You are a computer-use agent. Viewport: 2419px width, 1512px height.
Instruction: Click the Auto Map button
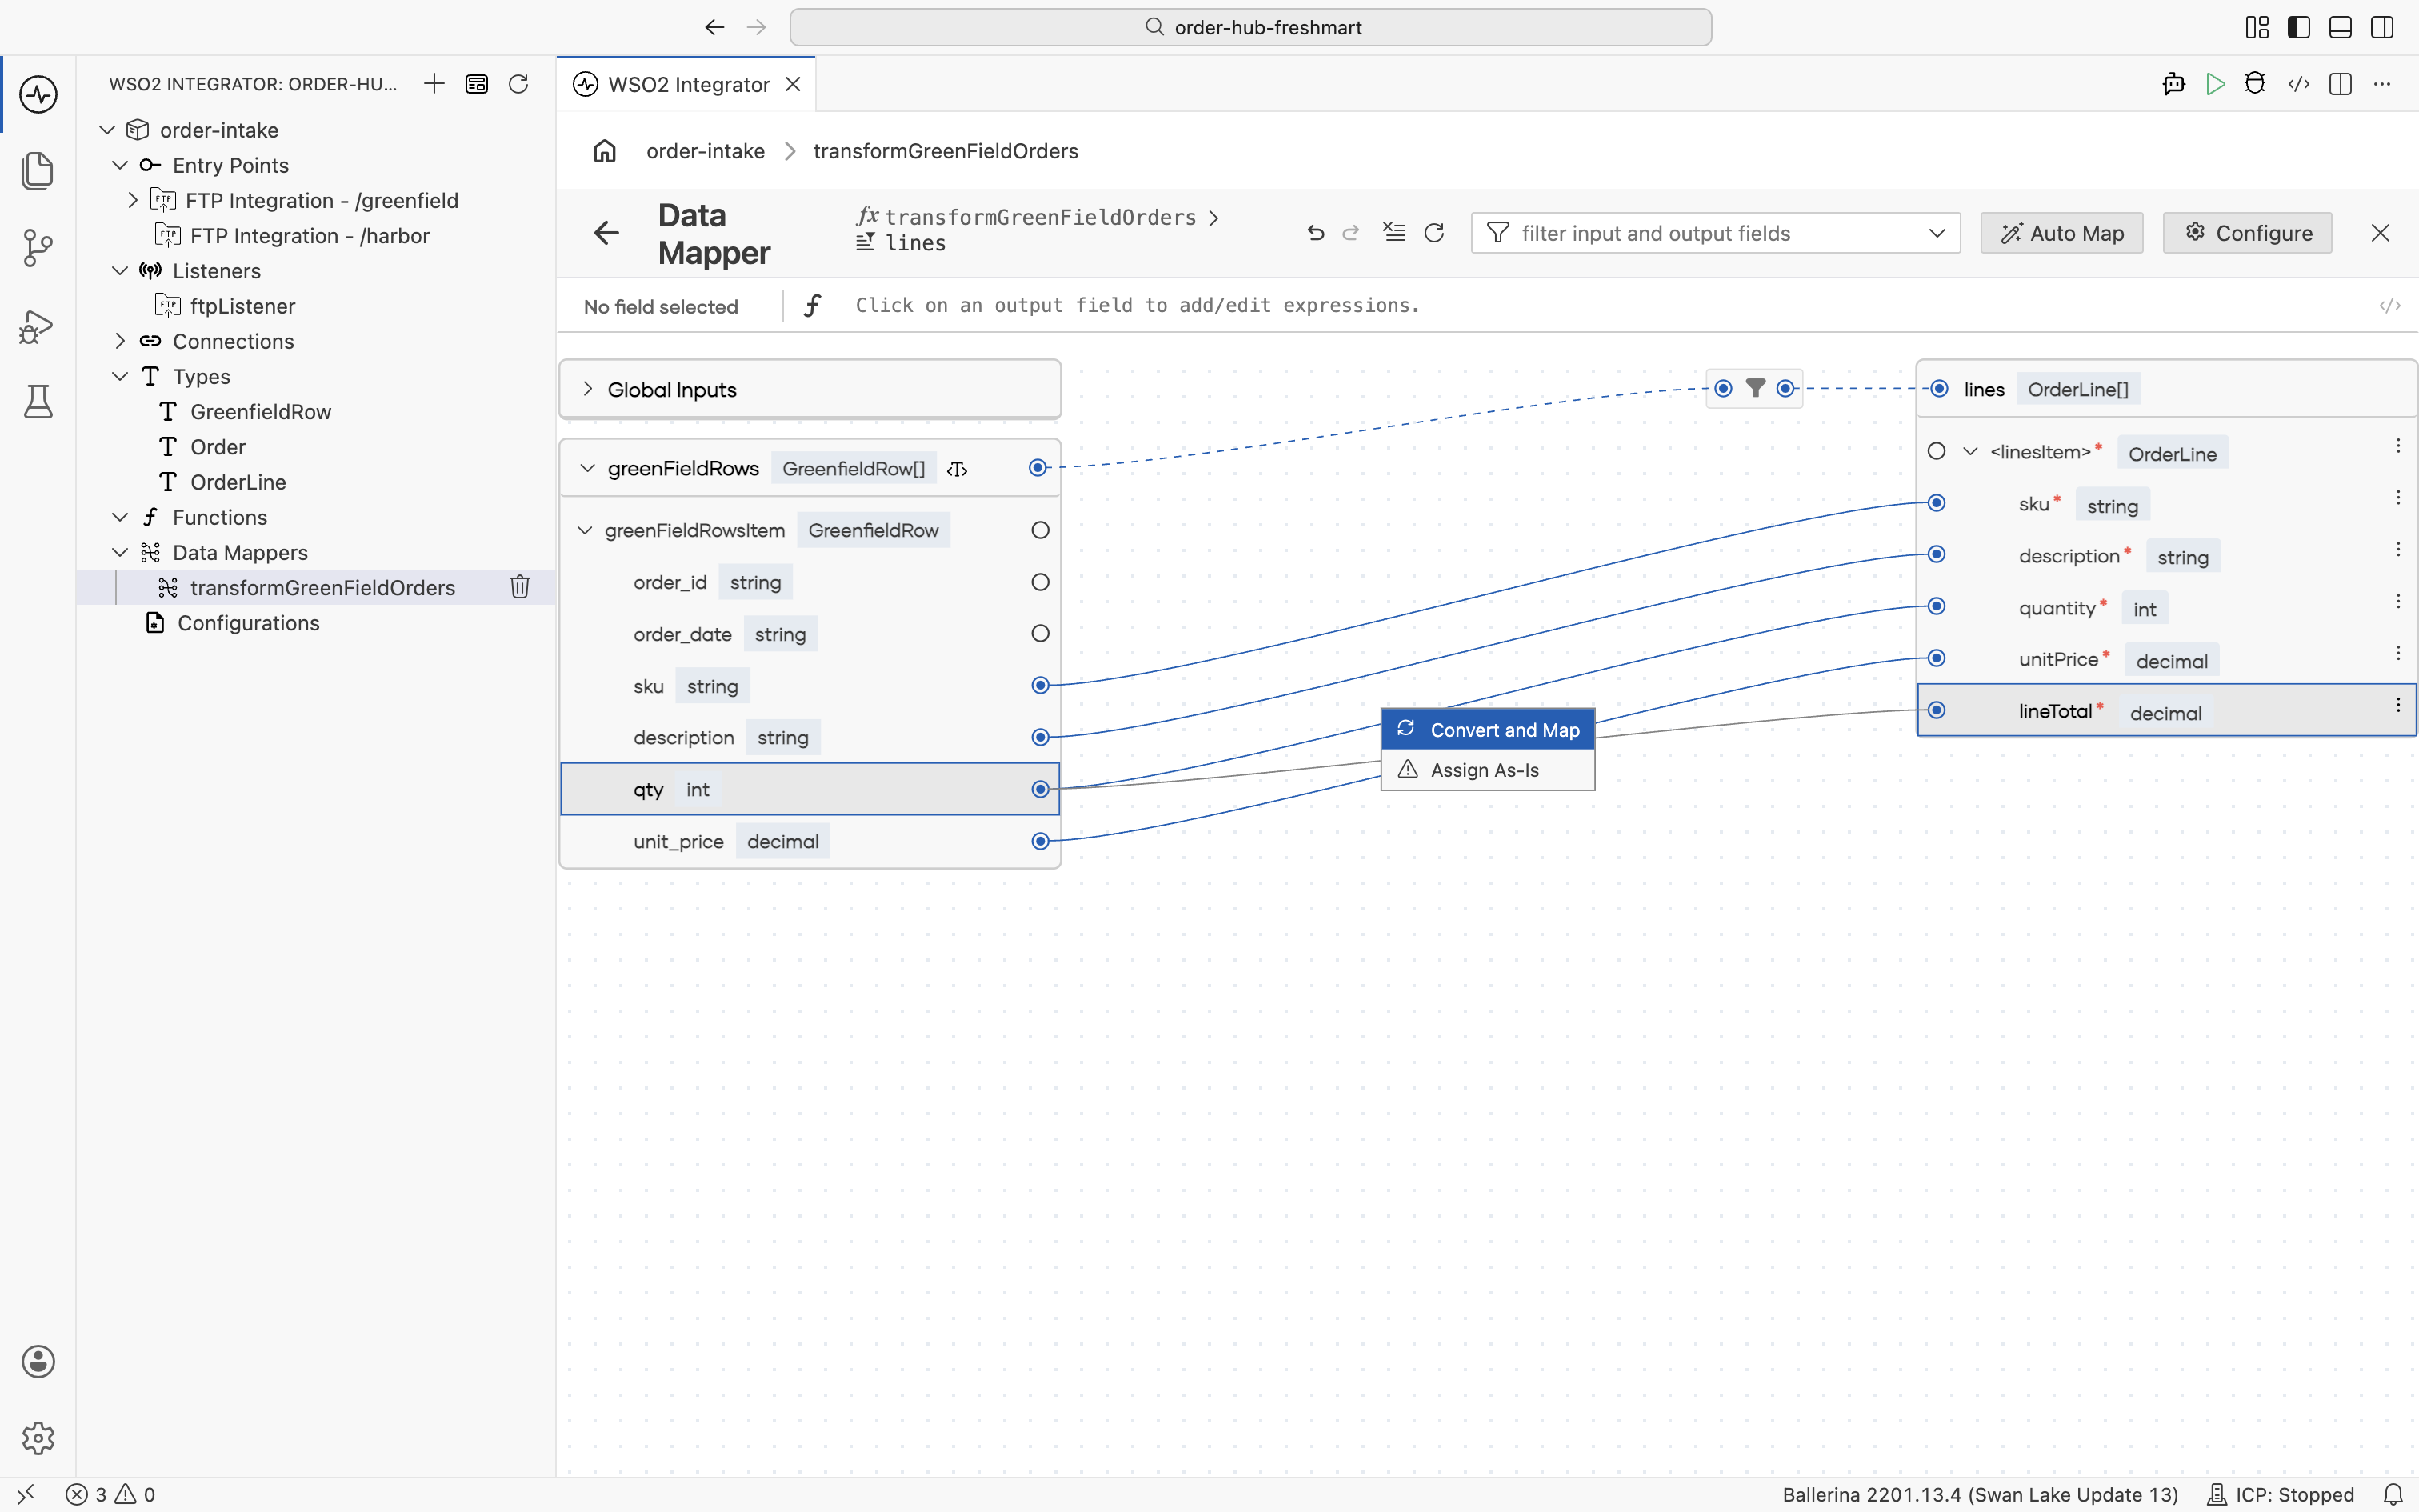pos(2061,233)
